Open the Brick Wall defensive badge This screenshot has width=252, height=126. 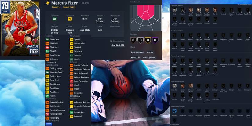point(174,86)
